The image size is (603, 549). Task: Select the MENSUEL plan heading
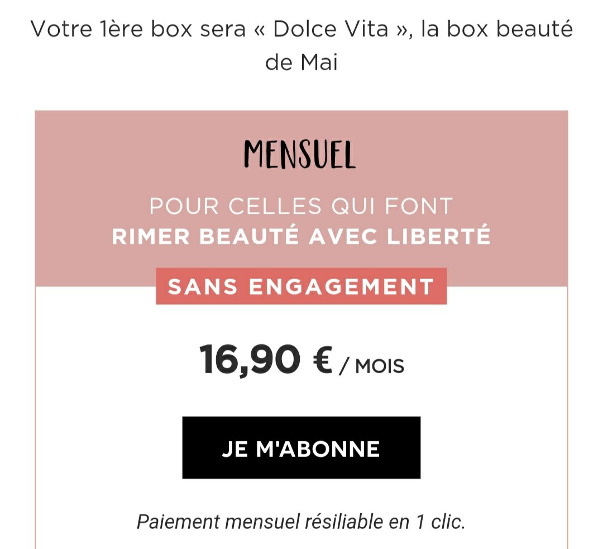click(x=300, y=155)
